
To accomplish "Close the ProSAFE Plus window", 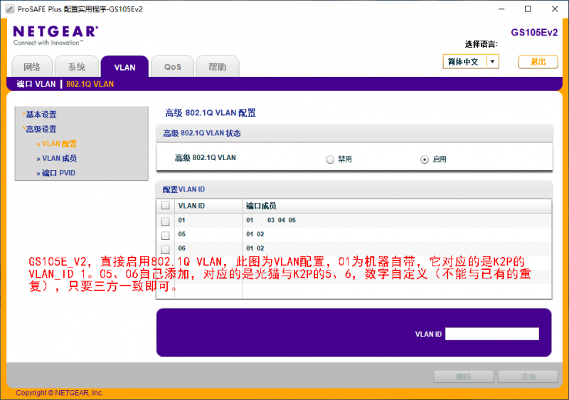I will click(555, 9).
